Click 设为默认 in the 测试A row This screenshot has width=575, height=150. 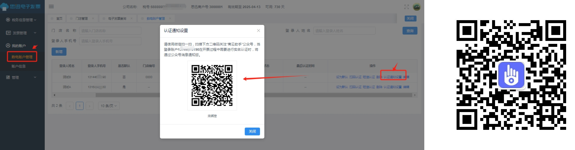[342, 87]
